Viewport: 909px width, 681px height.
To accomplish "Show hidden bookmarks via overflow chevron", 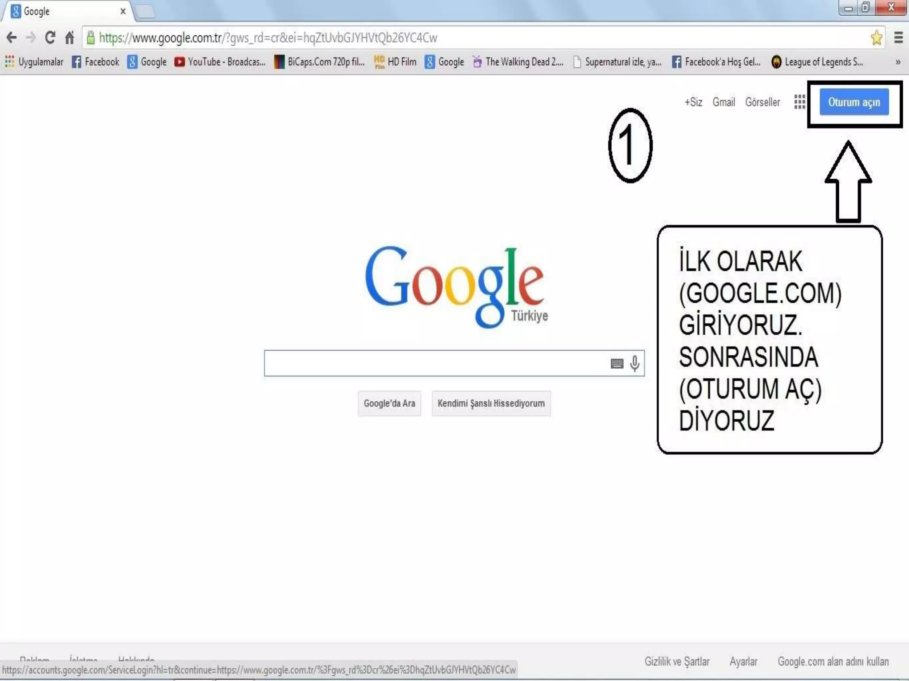I will tap(897, 62).
